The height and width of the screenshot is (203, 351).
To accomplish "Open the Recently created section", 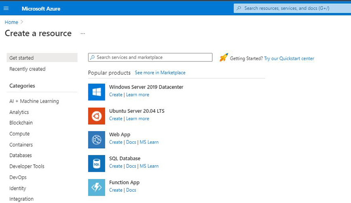I will click(27, 69).
